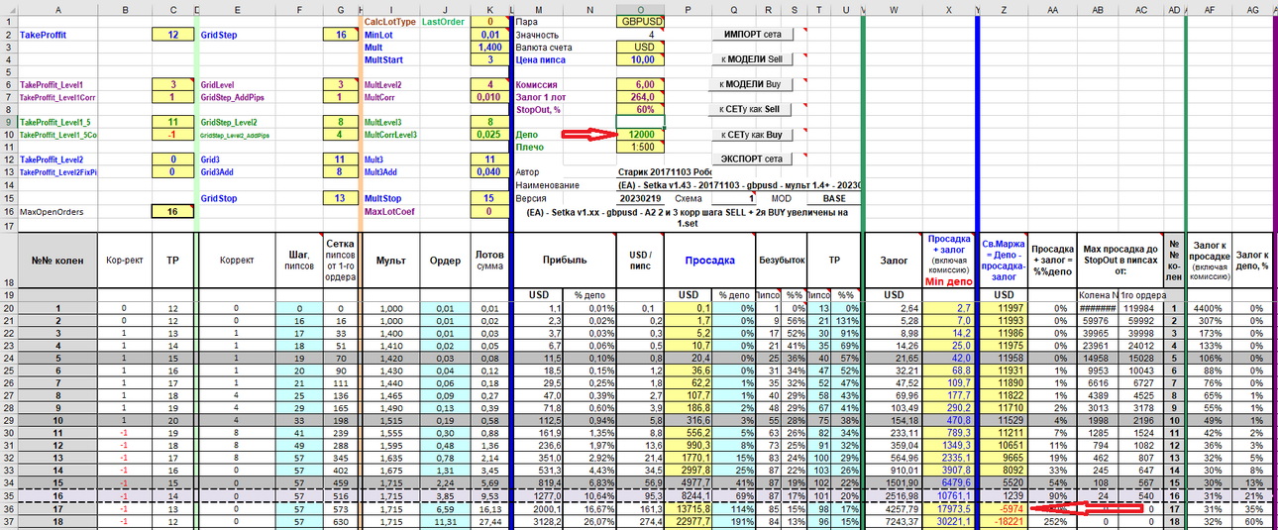Viewport: 1278px width, 530px height.
Task: Select the Пара cell GBPUSD
Action: tap(640, 21)
